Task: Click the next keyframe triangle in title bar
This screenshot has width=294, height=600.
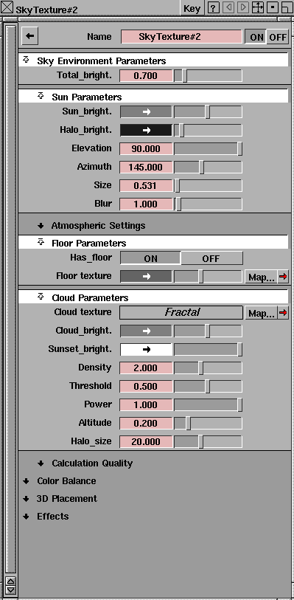Action: [243, 8]
